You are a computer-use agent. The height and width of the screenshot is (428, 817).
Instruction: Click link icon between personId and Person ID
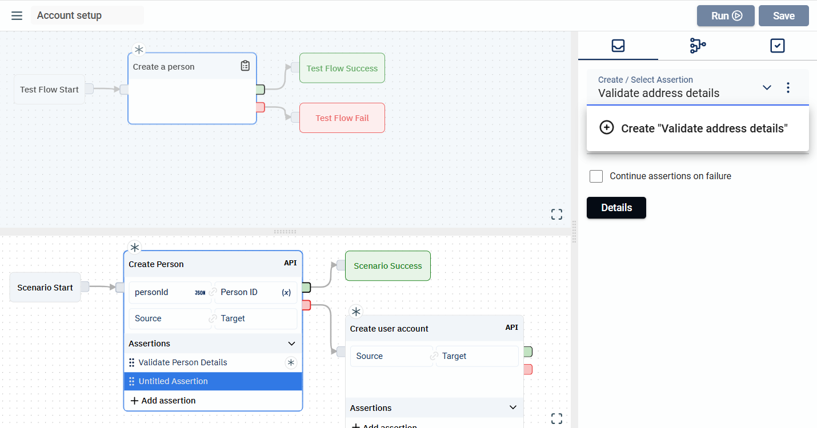[213, 292]
